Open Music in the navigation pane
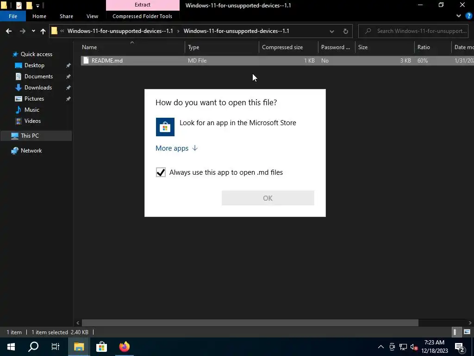474x356 pixels. [32, 110]
